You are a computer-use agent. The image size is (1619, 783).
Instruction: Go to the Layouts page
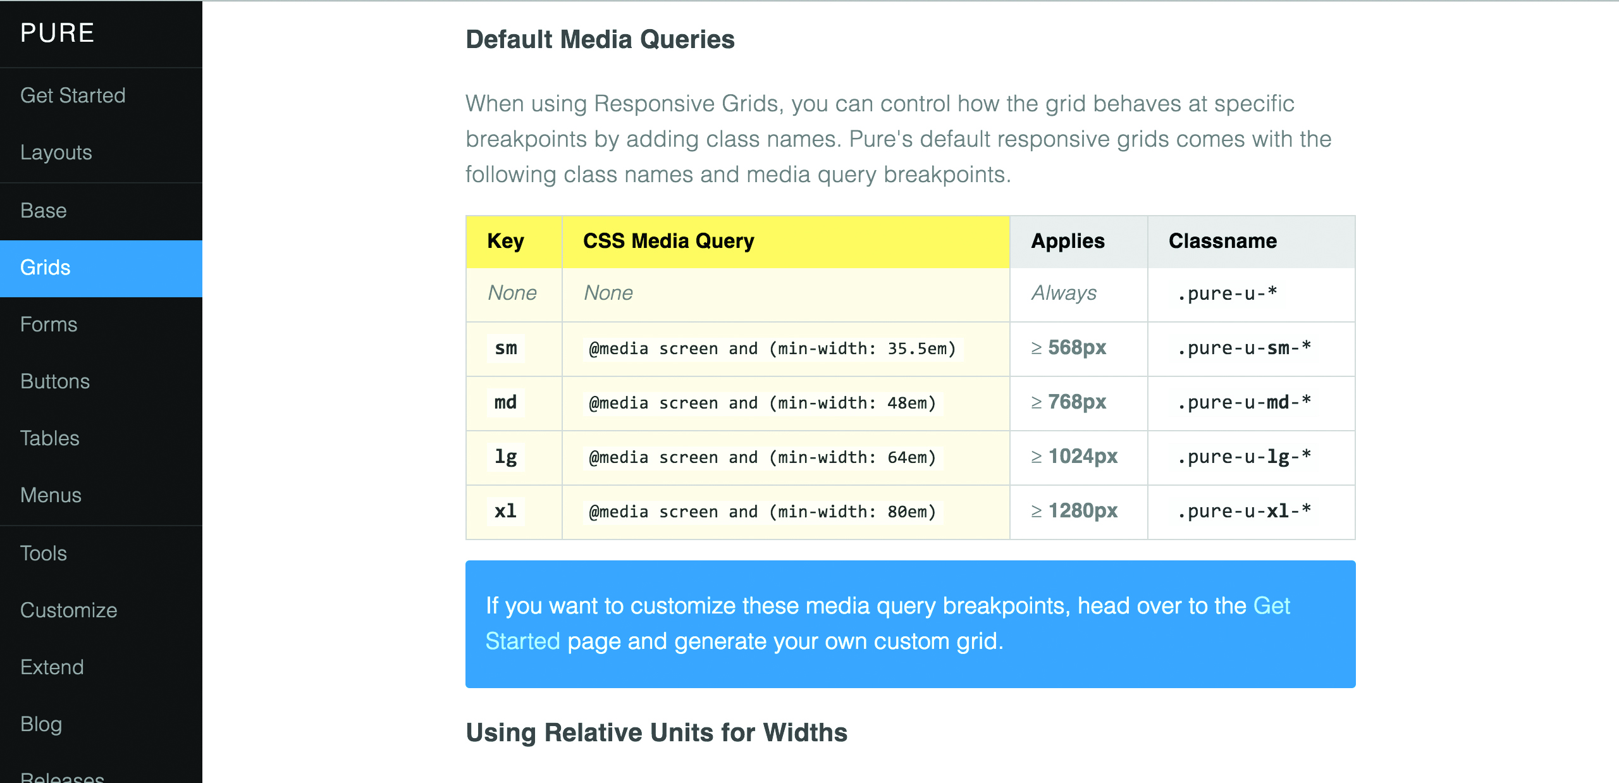(56, 152)
